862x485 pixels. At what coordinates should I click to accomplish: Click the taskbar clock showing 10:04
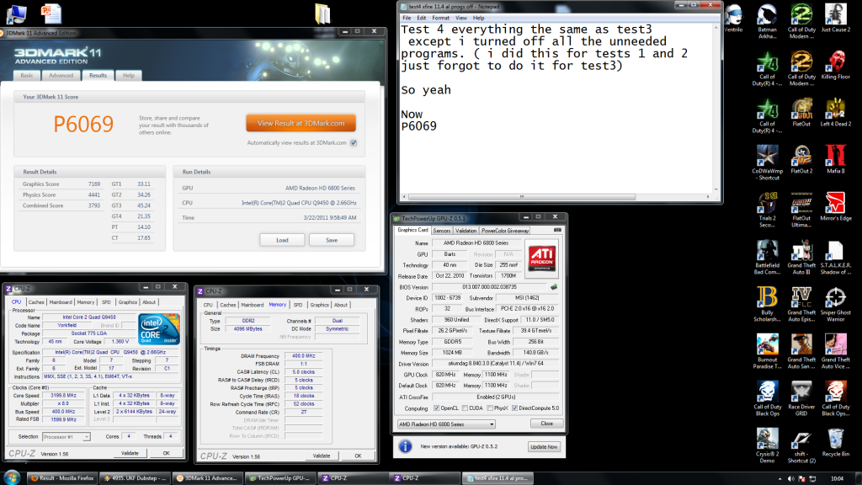(837, 478)
